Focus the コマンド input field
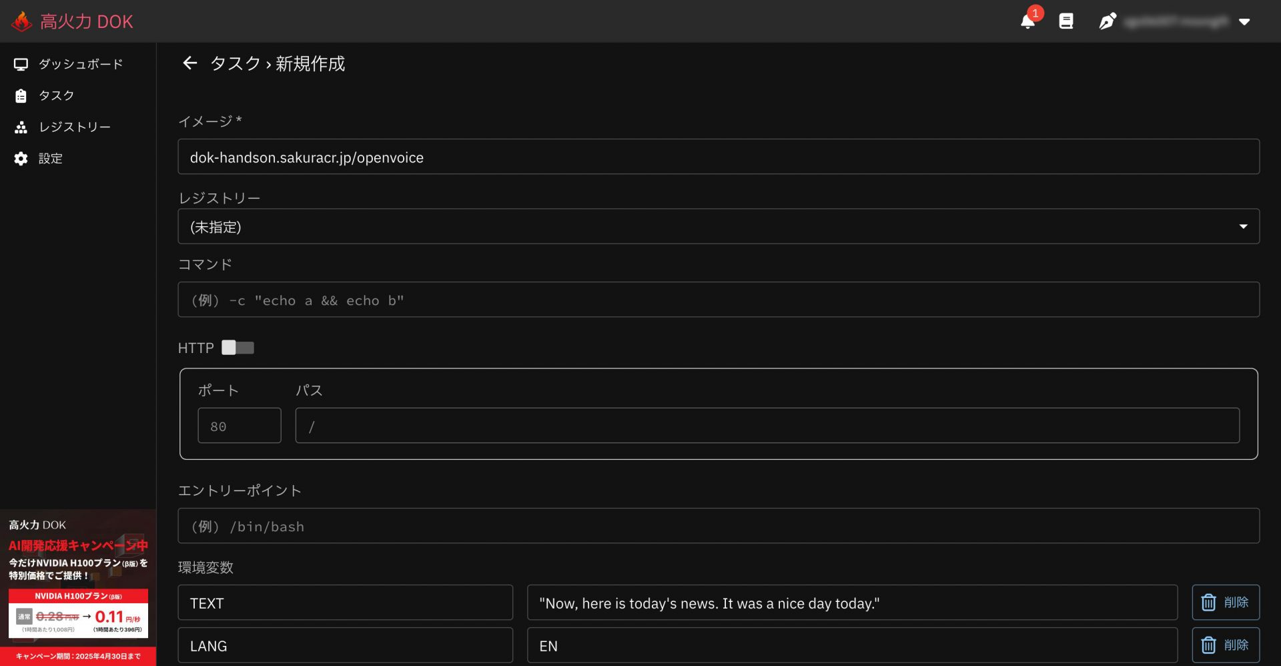This screenshot has height=666, width=1281. click(718, 300)
